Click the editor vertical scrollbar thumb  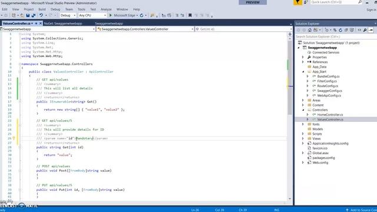point(290,77)
